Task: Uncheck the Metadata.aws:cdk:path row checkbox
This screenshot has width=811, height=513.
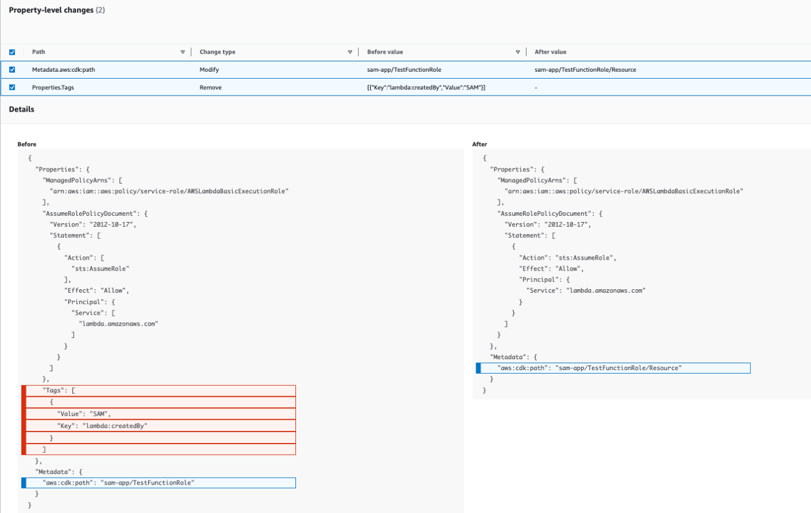Action: tap(12, 69)
